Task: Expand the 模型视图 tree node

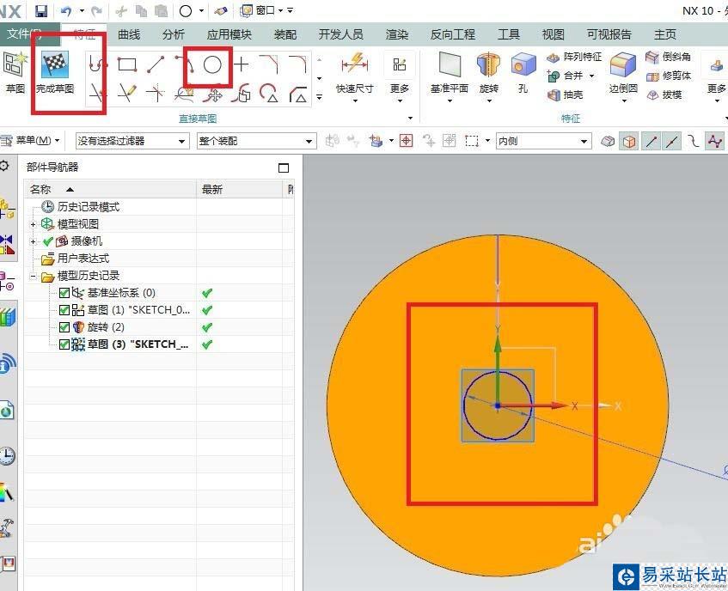Action: click(33, 224)
